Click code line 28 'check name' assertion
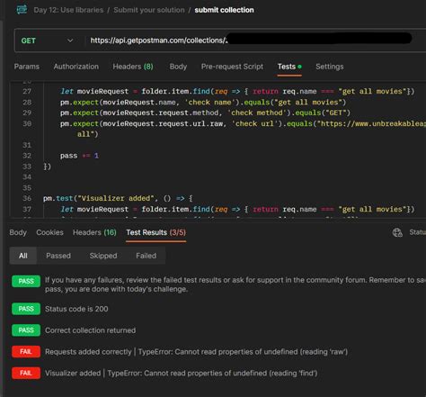The width and height of the screenshot is (426, 397). 203,103
